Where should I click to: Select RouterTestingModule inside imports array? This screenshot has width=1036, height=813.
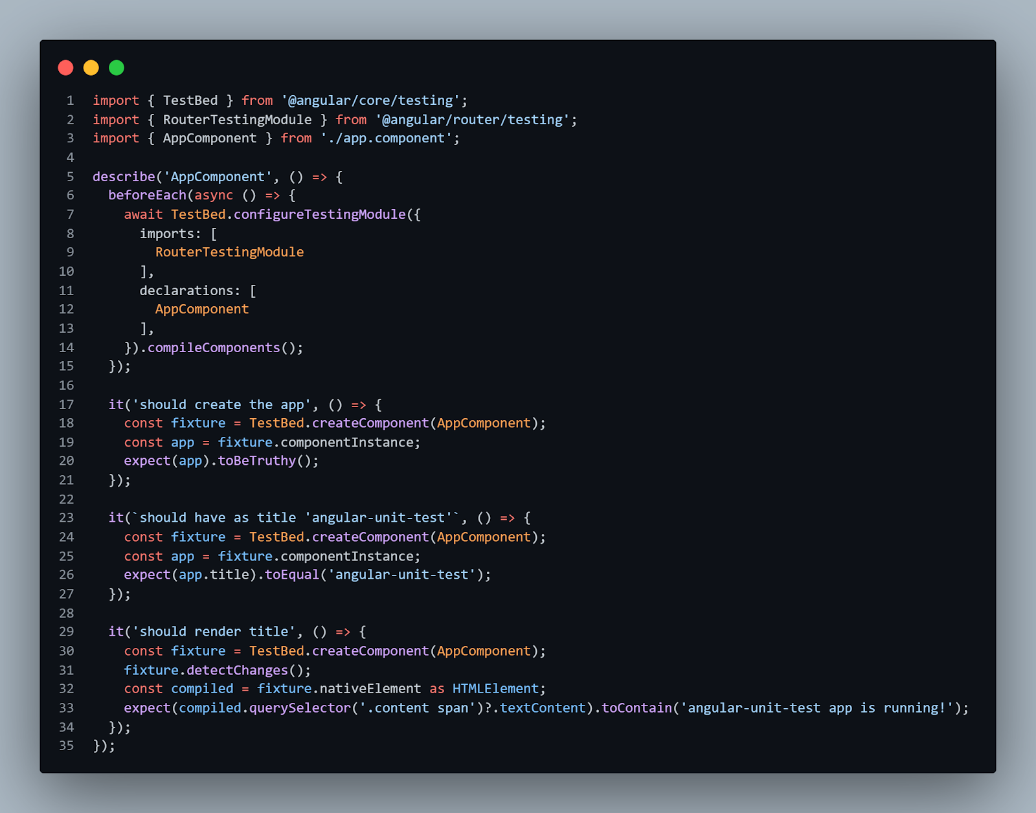(x=230, y=252)
